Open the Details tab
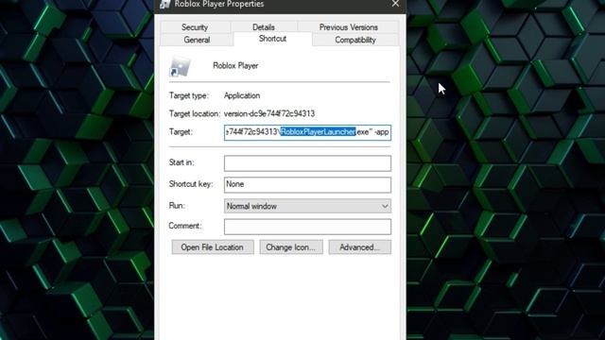Screen dimensions: 605x340 [264, 27]
